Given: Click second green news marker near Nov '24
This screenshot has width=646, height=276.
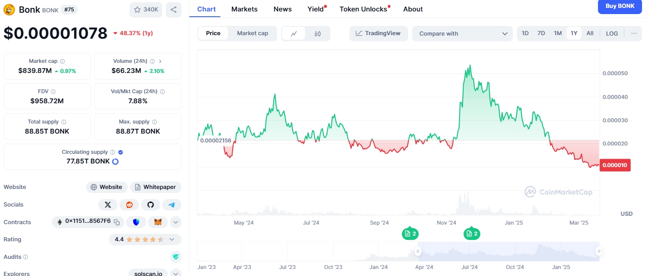Looking at the screenshot, I should [x=472, y=234].
